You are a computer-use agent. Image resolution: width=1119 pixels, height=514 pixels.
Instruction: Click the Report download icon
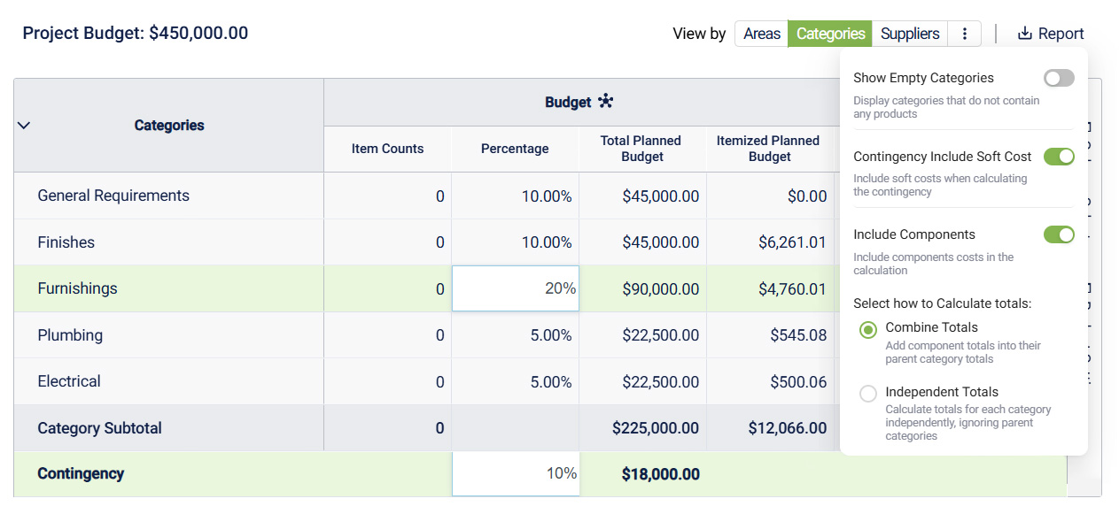(1024, 34)
